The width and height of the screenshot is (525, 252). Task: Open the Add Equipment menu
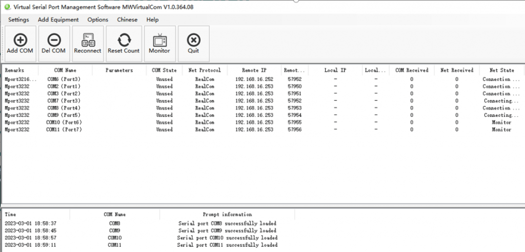[58, 19]
